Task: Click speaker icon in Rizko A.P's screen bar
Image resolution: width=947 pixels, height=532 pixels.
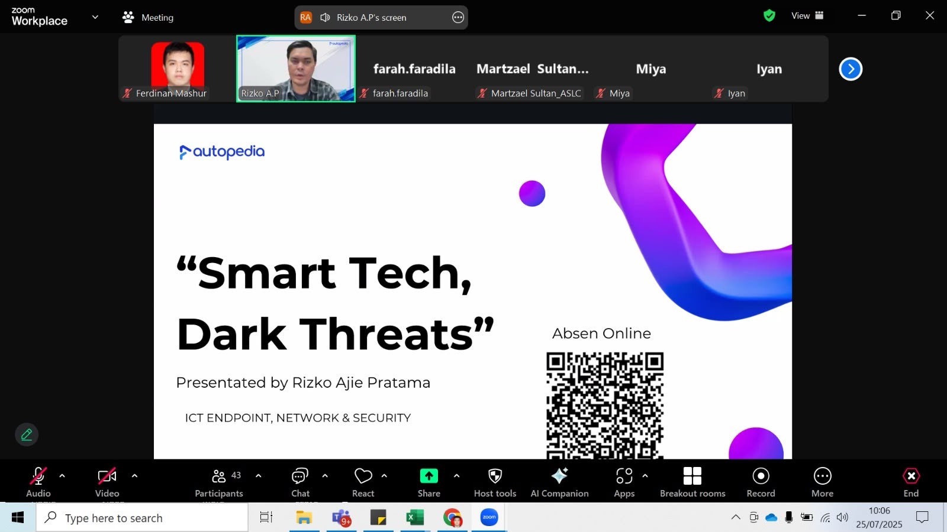Action: pos(325,17)
